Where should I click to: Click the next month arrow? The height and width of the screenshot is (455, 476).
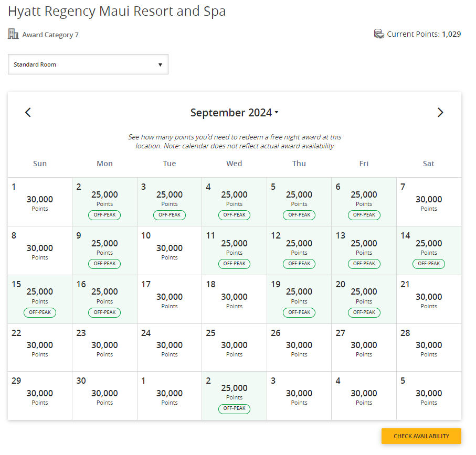coord(440,113)
